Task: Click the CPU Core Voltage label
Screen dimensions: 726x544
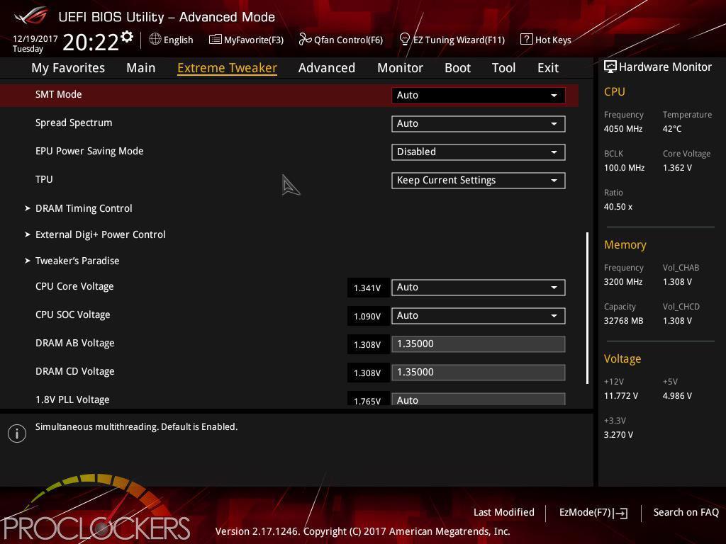Action: (x=74, y=286)
